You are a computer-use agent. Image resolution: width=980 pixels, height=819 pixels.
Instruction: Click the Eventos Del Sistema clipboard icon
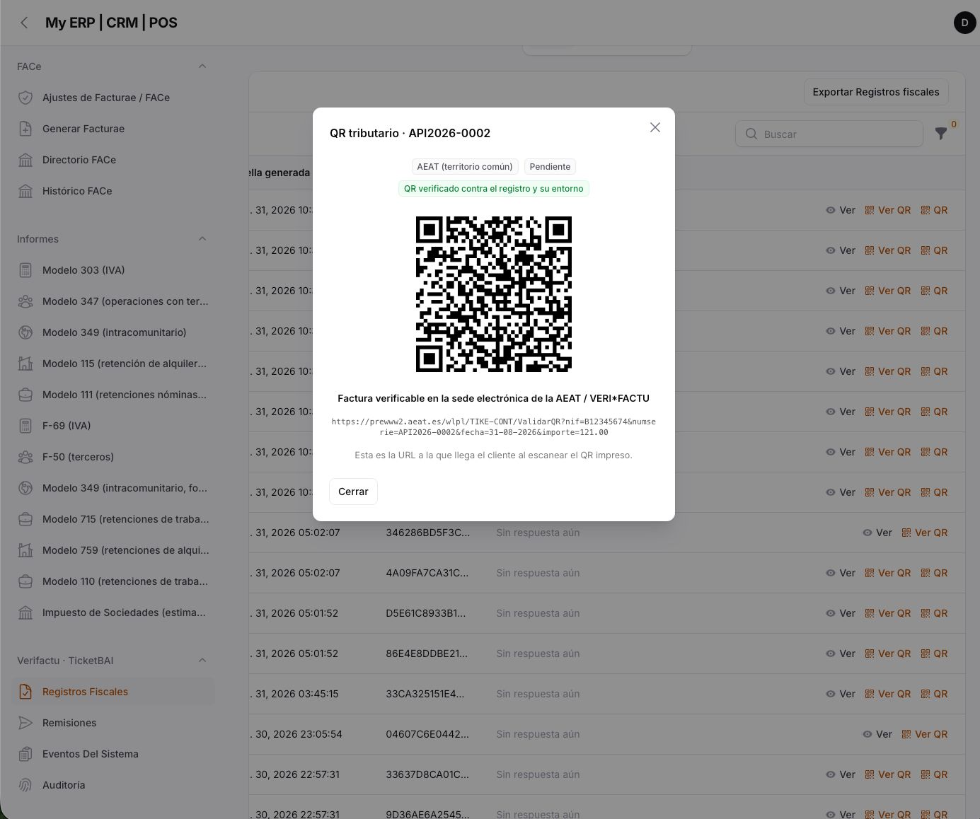coord(25,754)
